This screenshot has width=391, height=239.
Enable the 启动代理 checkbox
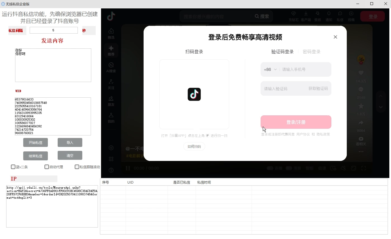click(47, 167)
